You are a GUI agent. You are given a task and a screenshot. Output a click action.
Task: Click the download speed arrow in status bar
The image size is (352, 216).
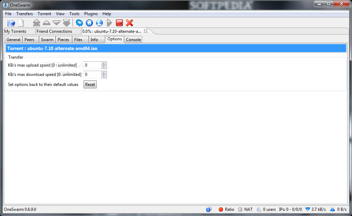tap(307, 209)
